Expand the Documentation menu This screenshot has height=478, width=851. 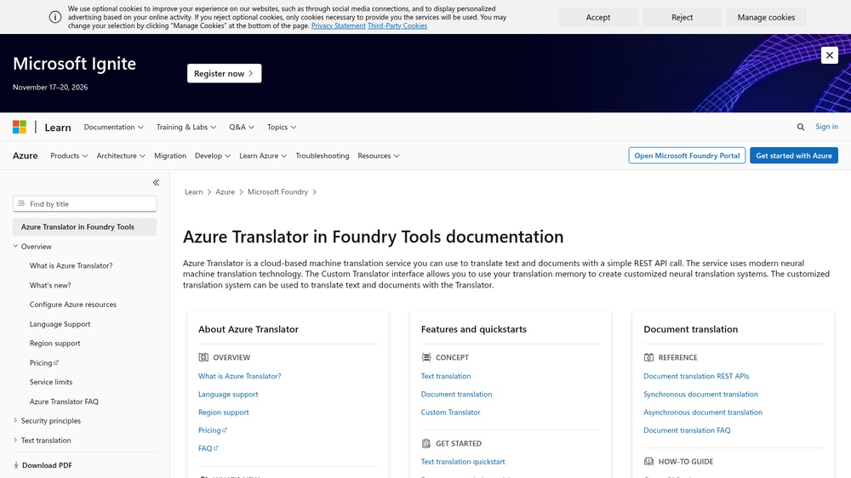113,127
